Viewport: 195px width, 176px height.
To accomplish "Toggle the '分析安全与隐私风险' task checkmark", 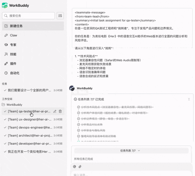I will (79, 130).
